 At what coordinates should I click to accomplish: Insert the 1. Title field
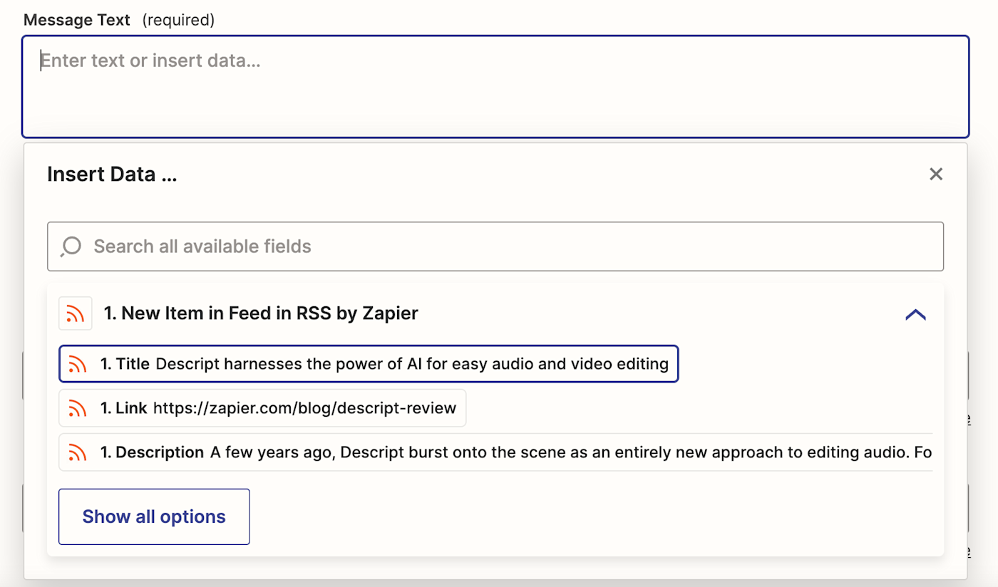tap(369, 364)
